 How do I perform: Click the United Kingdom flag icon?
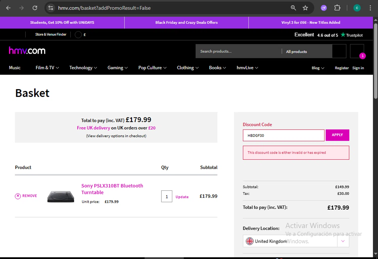point(249,241)
